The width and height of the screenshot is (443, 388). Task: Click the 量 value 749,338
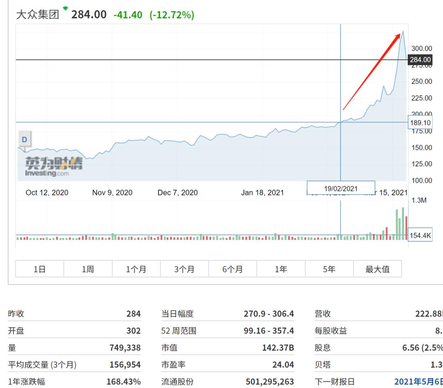click(125, 348)
